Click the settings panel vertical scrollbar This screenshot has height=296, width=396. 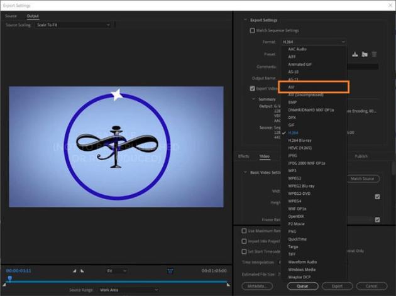[x=393, y=168]
